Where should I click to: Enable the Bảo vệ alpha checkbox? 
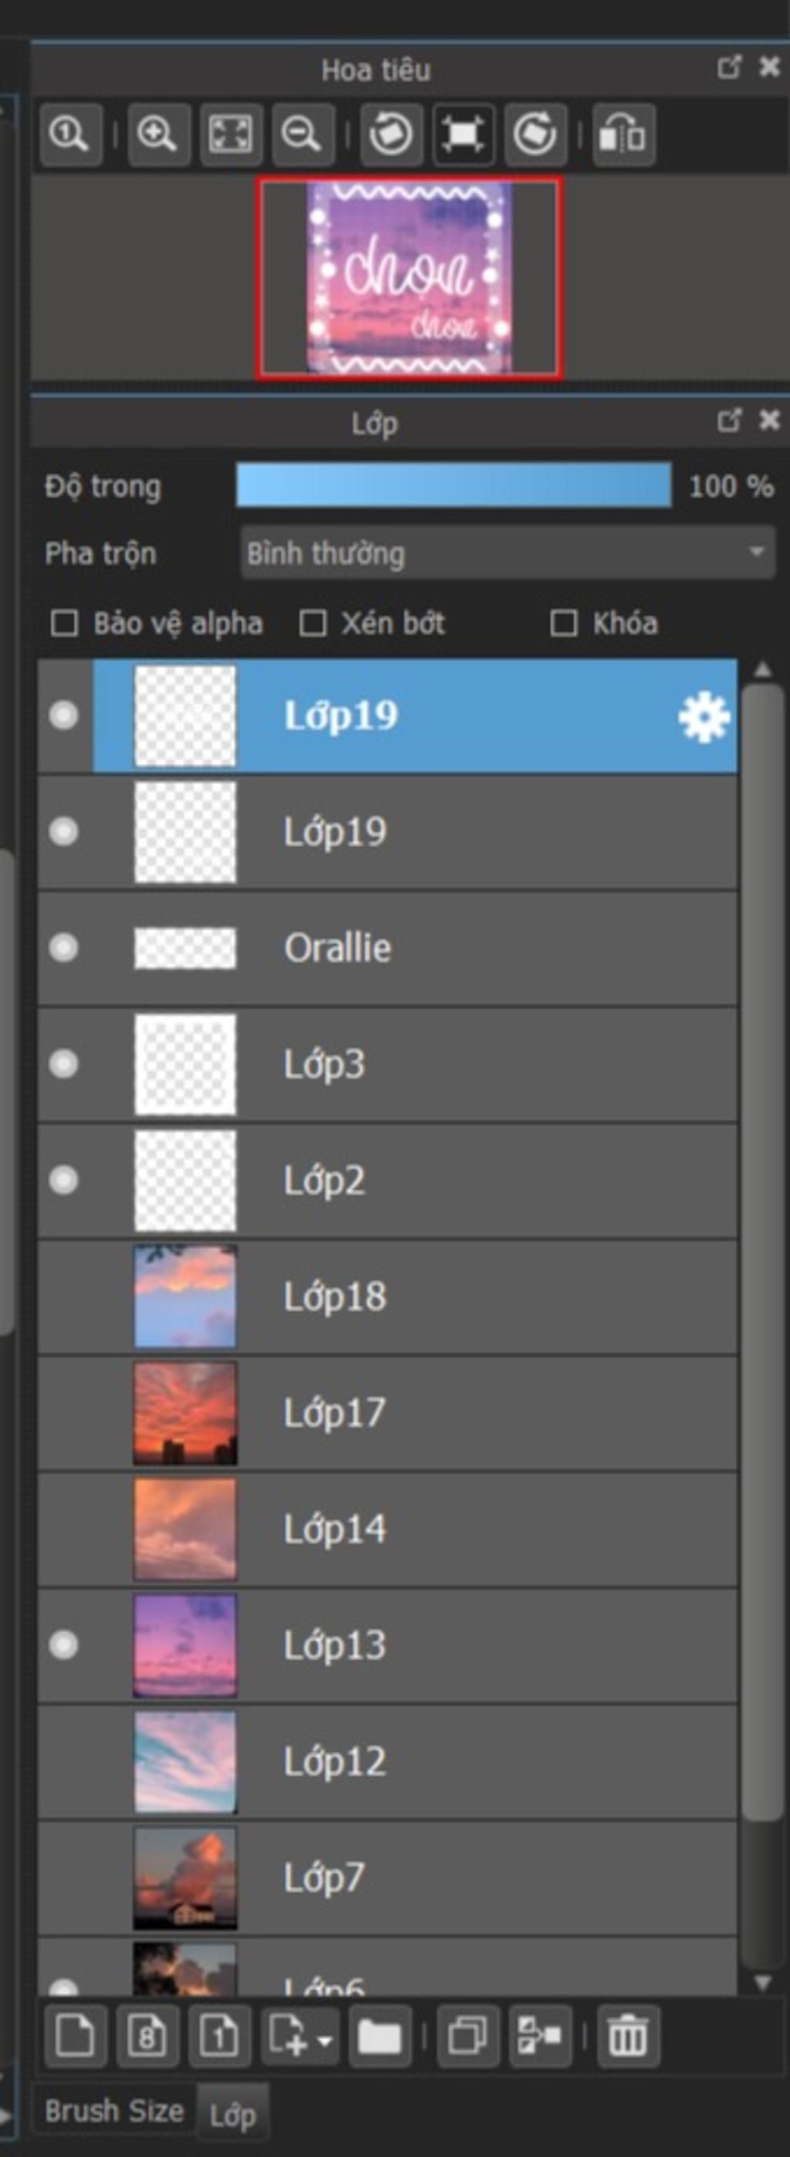(65, 624)
